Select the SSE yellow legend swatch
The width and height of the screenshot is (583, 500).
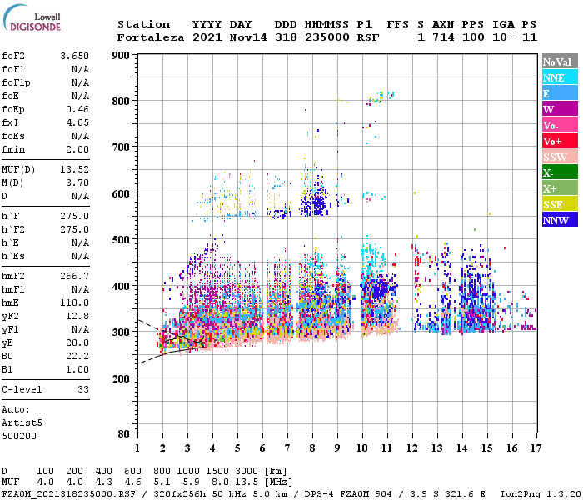click(560, 204)
